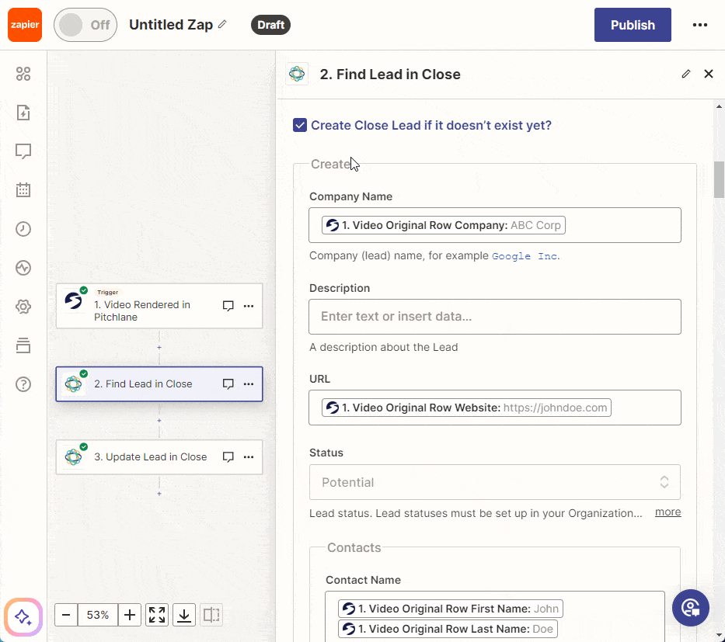Click the scrollbar up arrow
The height and width of the screenshot is (642, 725).
tap(719, 106)
